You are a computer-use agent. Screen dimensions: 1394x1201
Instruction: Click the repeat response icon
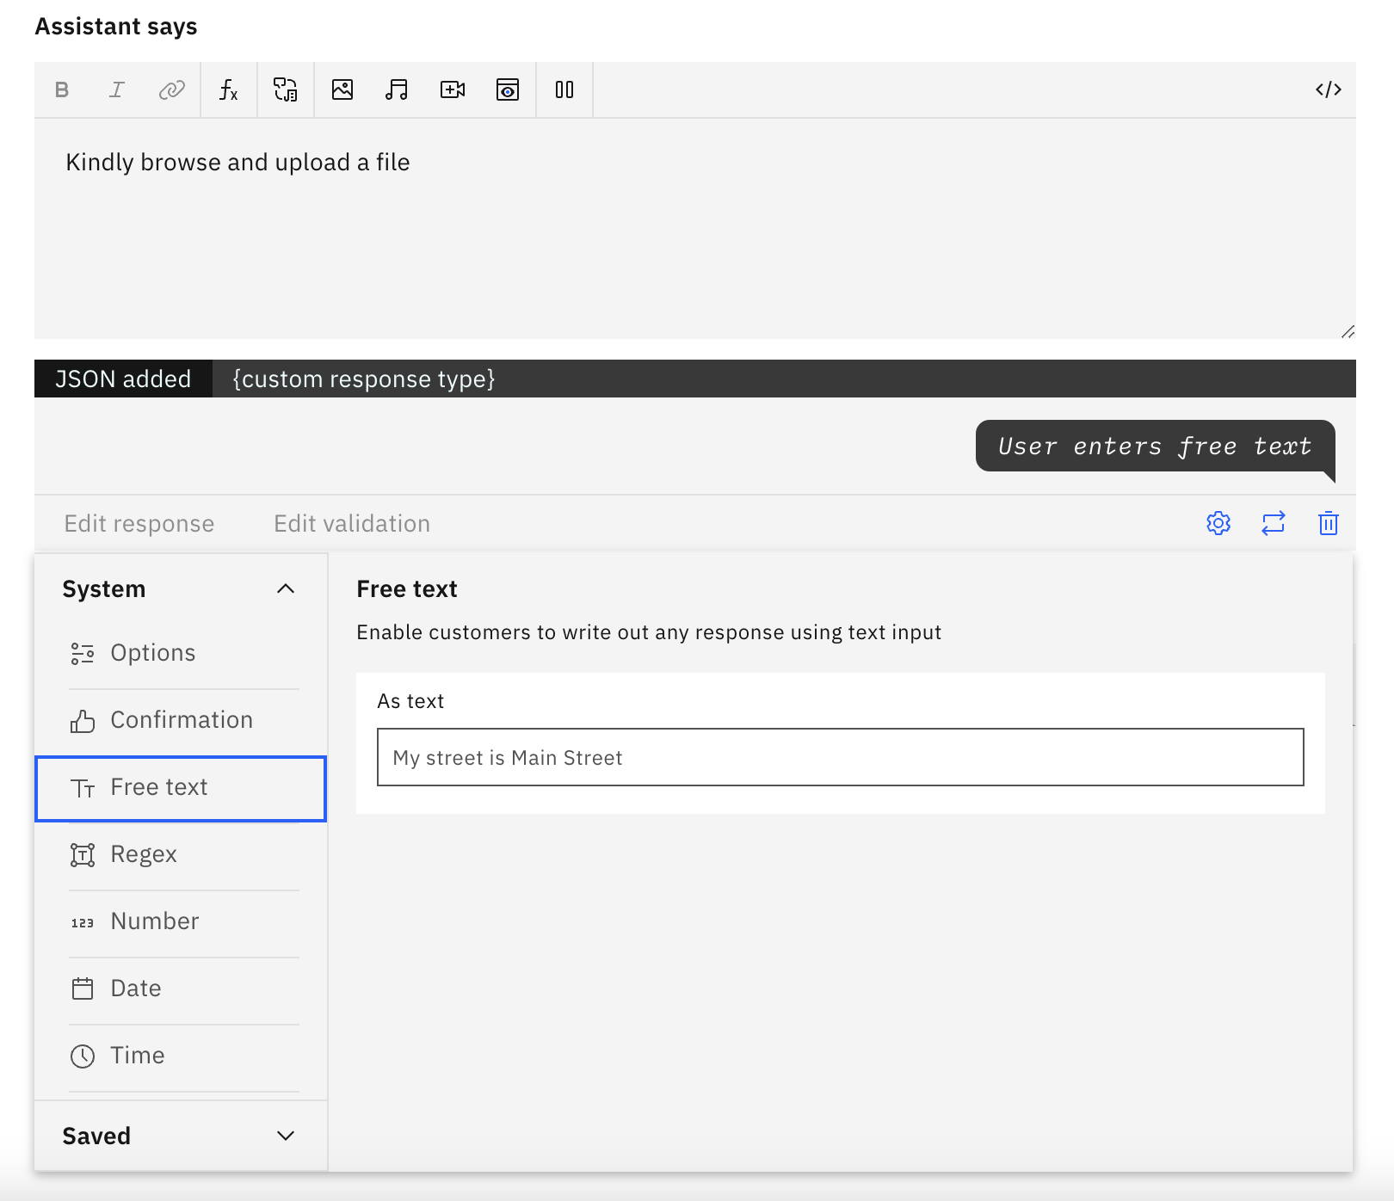pyautogui.click(x=1274, y=523)
